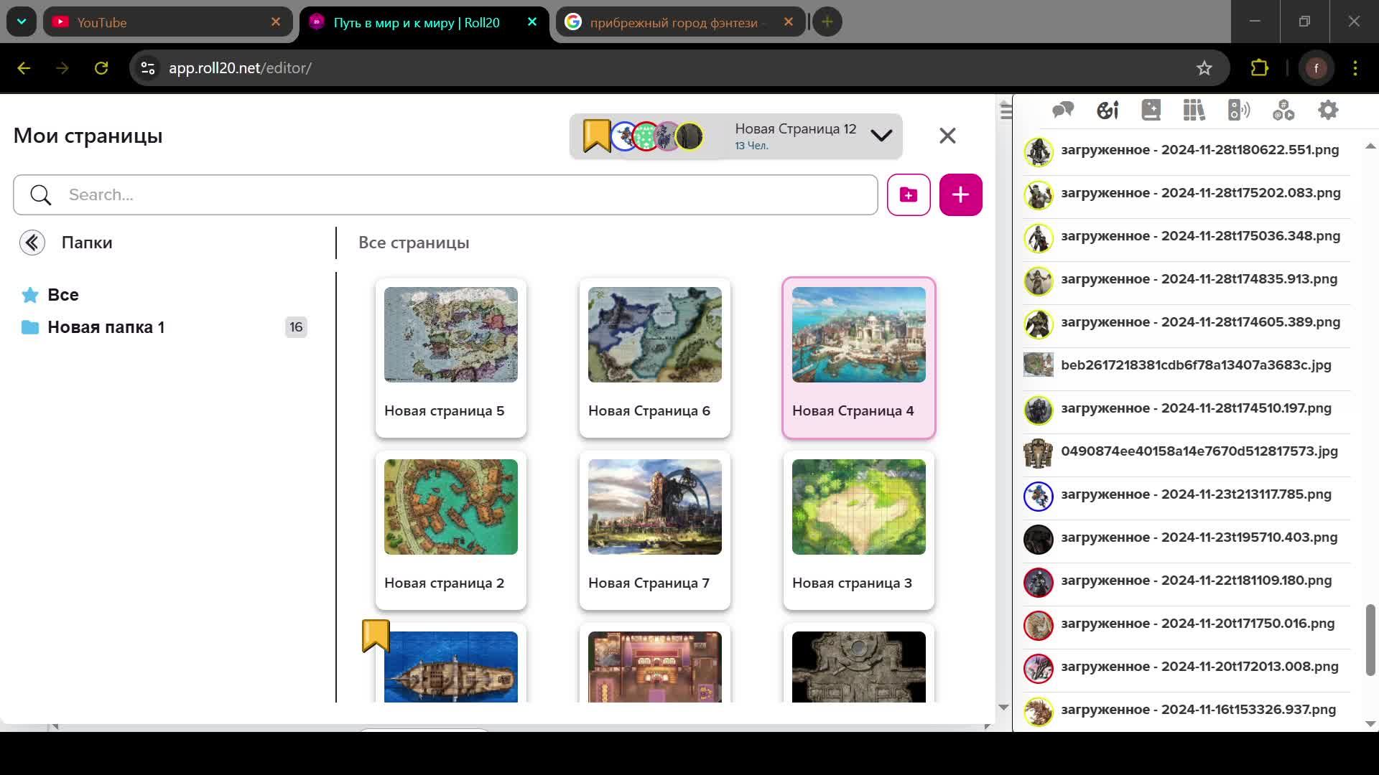Switch to the прибрежный город фэнтези tab

point(673,22)
